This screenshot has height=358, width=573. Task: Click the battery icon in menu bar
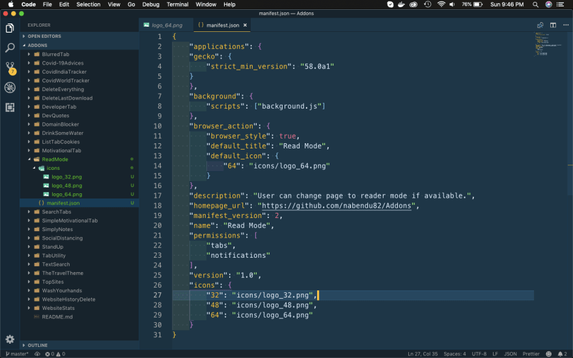(478, 5)
